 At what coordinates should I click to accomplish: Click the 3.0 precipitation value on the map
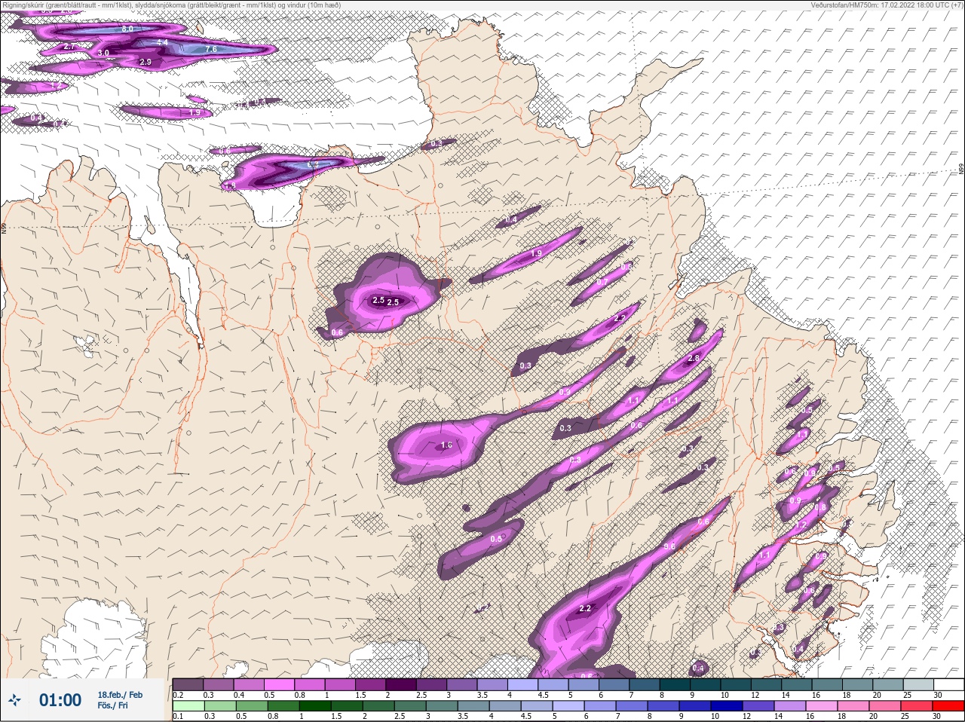(x=103, y=53)
